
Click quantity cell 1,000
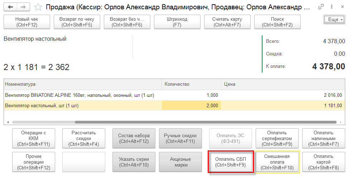pyautogui.click(x=192, y=95)
